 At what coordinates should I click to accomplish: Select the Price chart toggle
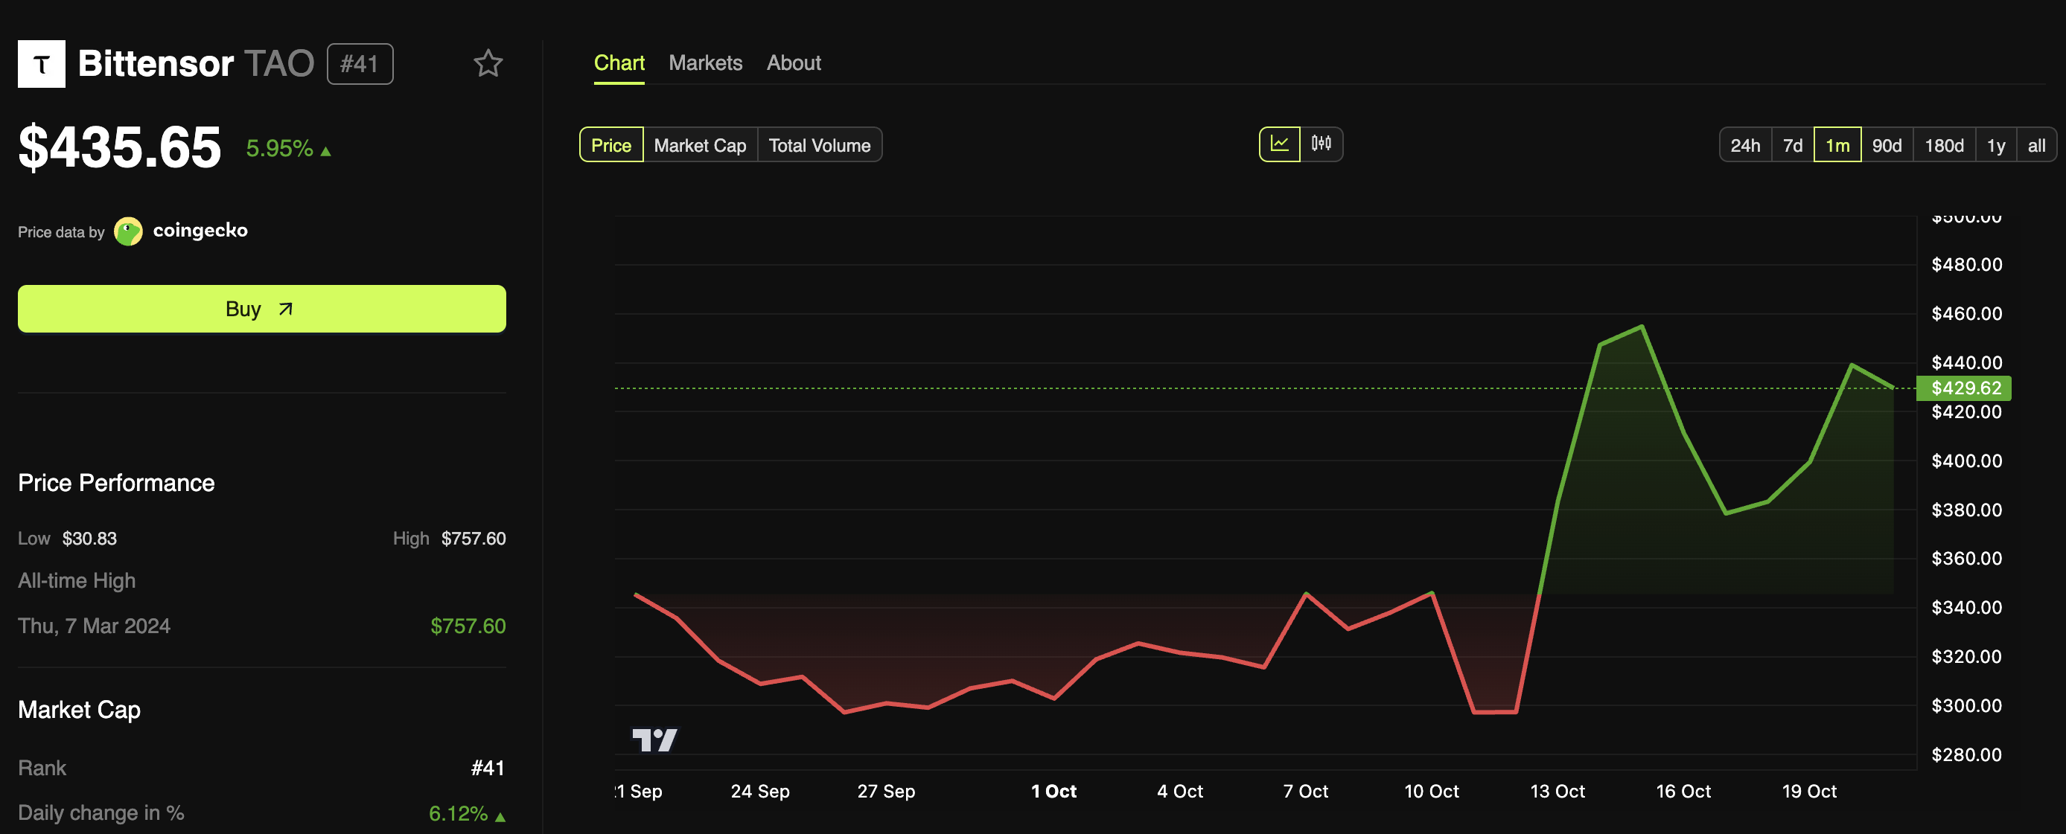(x=610, y=145)
